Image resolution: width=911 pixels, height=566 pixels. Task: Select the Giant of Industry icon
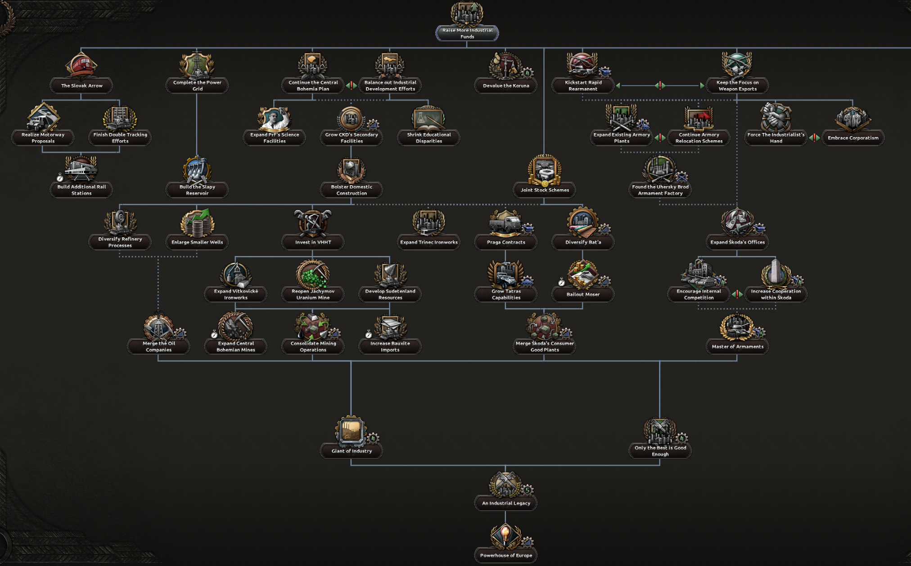tap(351, 431)
